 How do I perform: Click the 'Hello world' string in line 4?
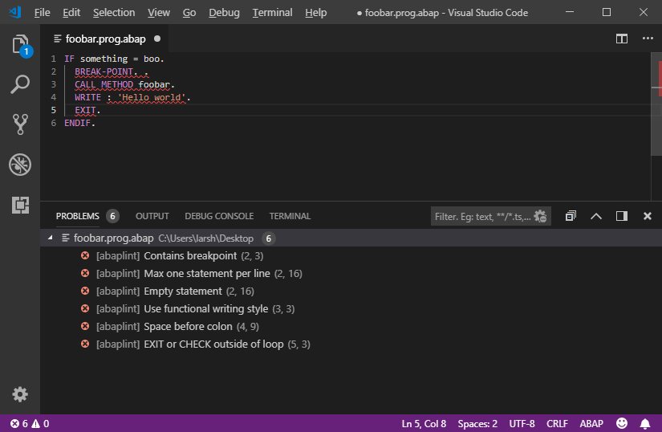click(x=152, y=97)
